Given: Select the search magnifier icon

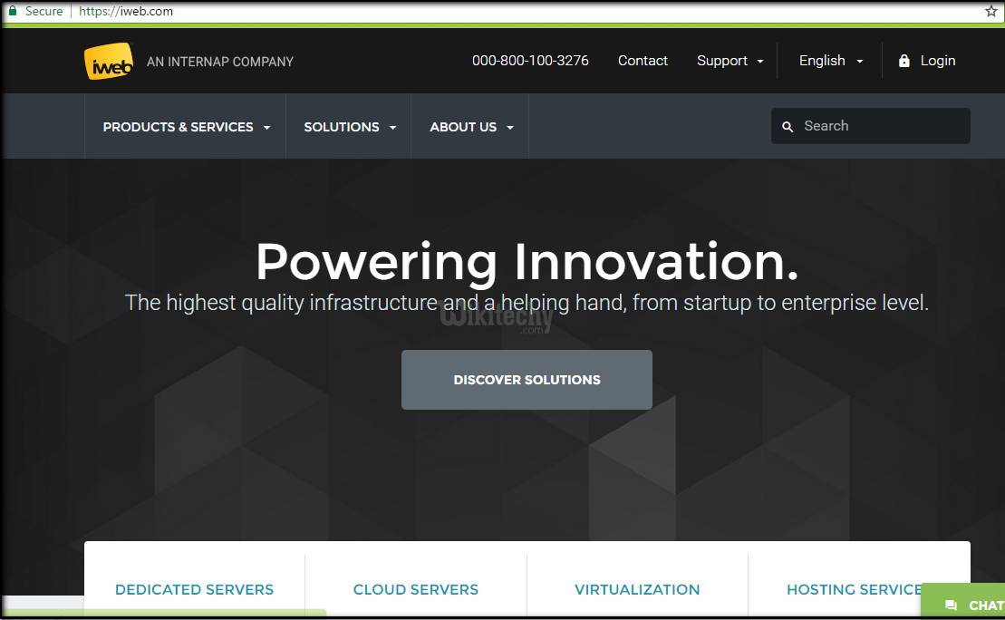Looking at the screenshot, I should pyautogui.click(x=788, y=126).
